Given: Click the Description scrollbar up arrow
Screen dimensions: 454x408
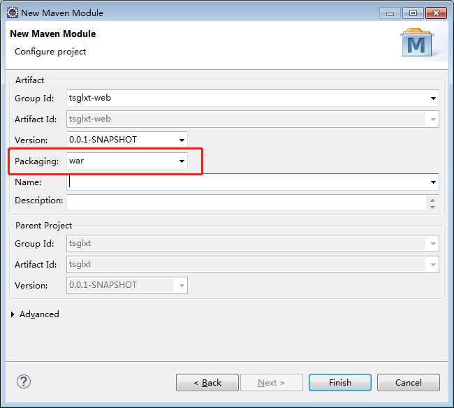Looking at the screenshot, I should [432, 200].
